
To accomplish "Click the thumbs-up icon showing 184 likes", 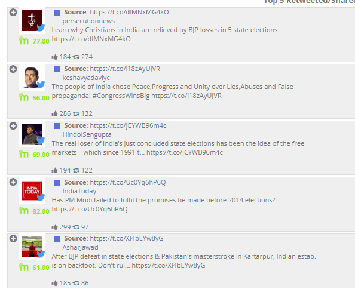I will coord(54,57).
